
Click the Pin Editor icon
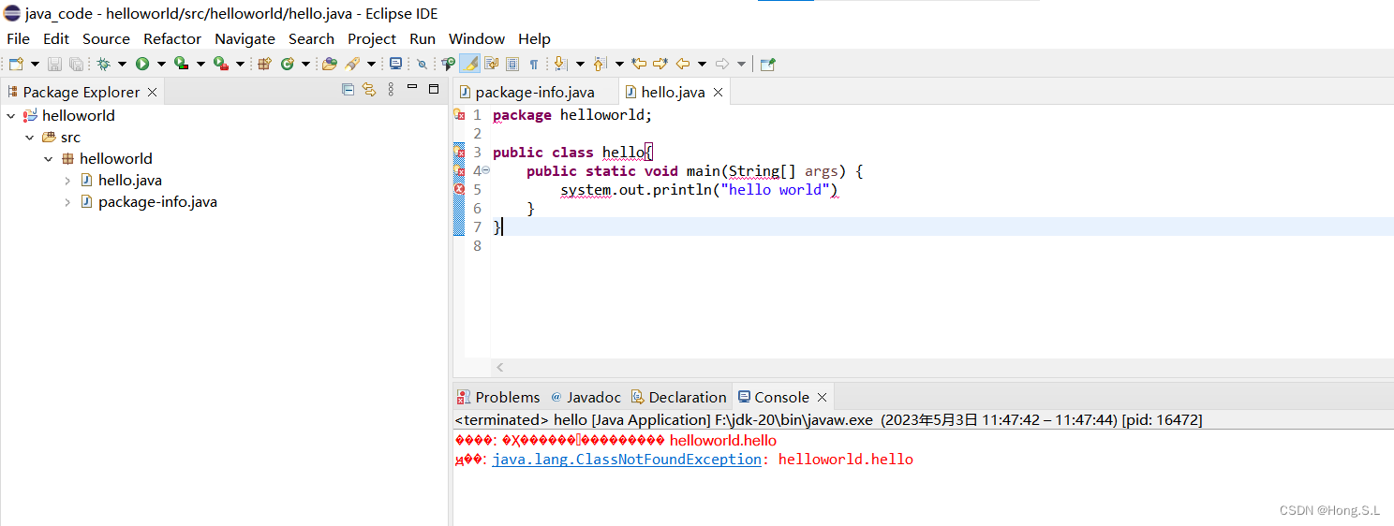[768, 64]
